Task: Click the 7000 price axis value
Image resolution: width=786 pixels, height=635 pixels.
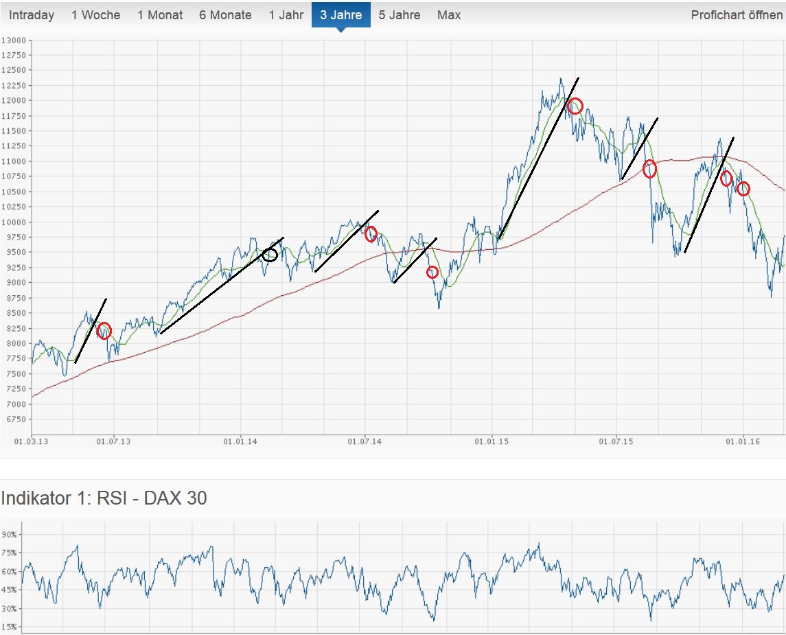Action: pyautogui.click(x=16, y=404)
